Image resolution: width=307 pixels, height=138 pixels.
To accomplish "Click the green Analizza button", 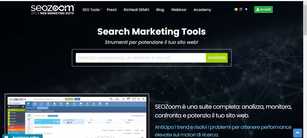I will [217, 58].
